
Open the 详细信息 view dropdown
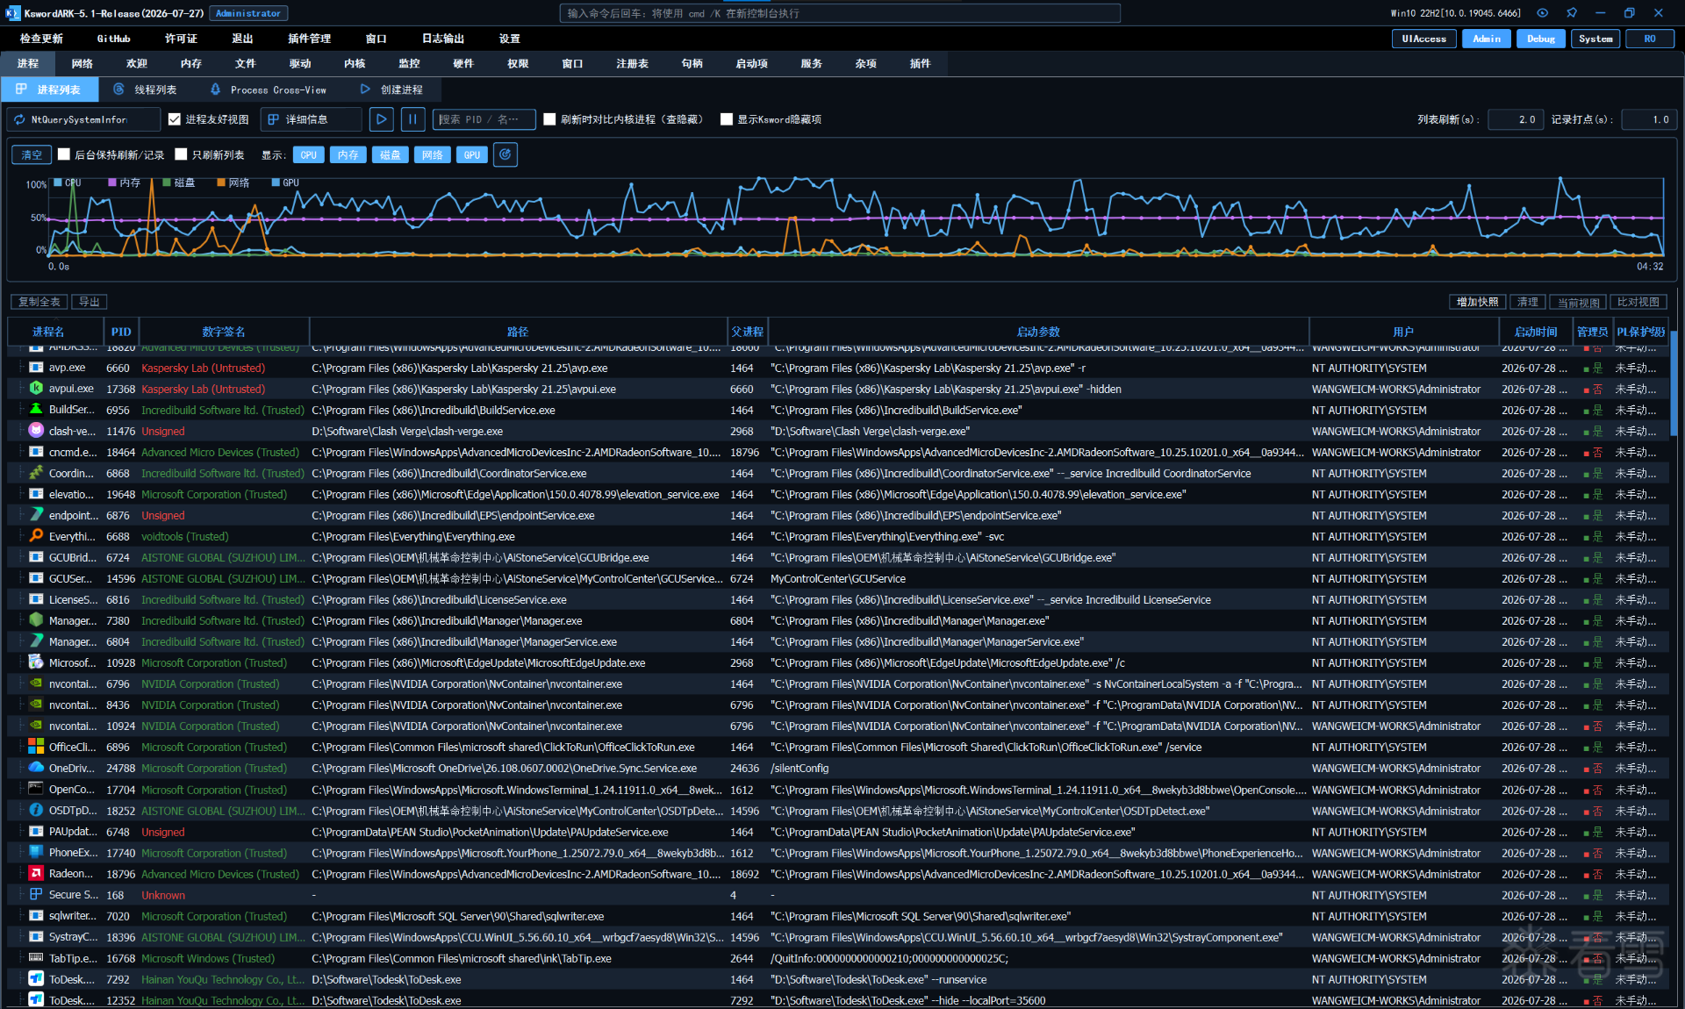(312, 119)
